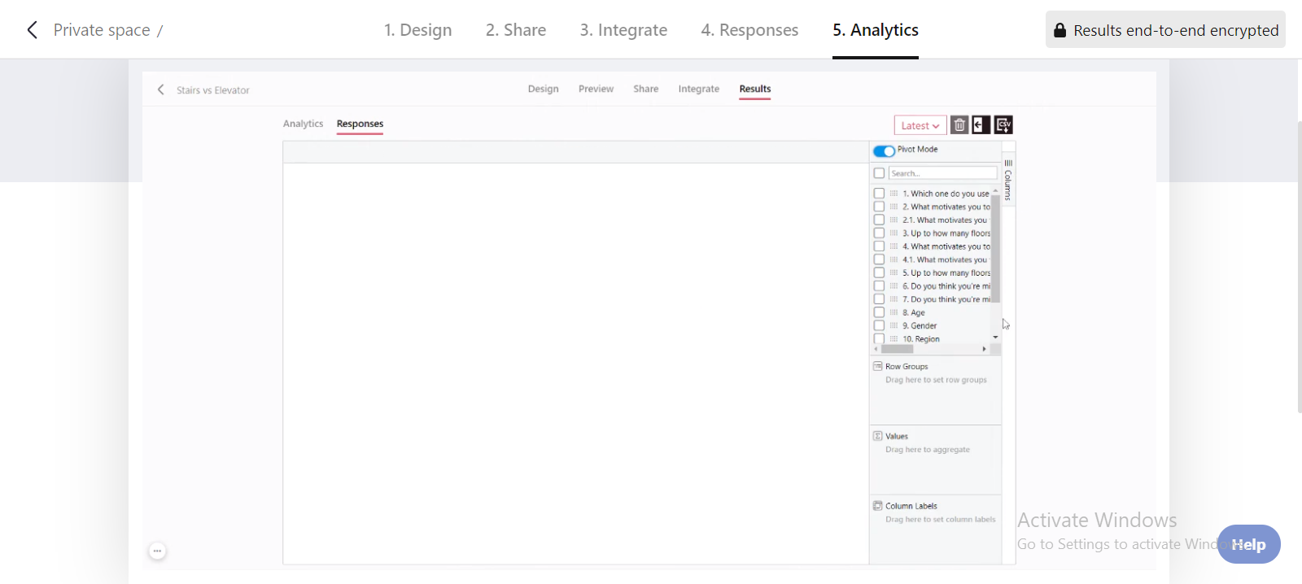This screenshot has width=1302, height=584.
Task: Click '8. Age' column label
Action: point(913,312)
